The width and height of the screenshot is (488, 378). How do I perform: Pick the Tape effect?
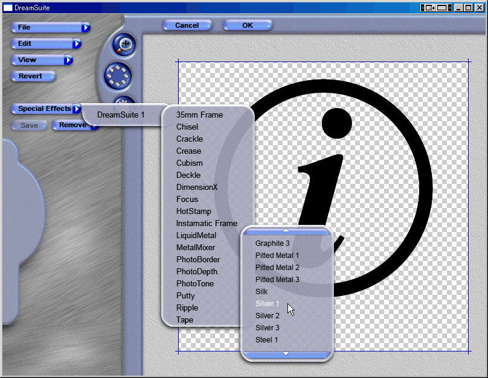[x=185, y=320]
